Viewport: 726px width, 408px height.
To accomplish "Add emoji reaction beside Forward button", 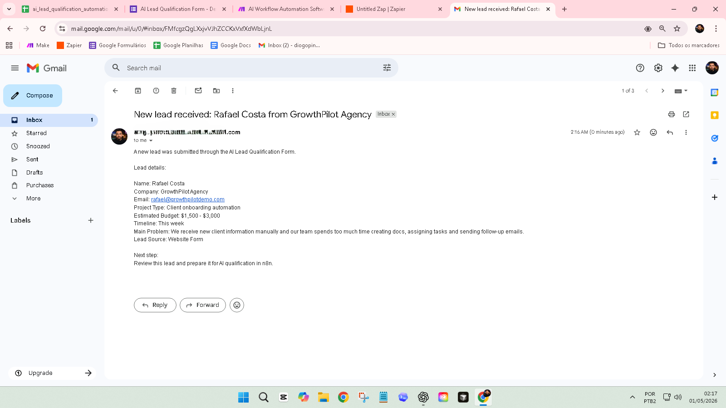I will pyautogui.click(x=237, y=305).
